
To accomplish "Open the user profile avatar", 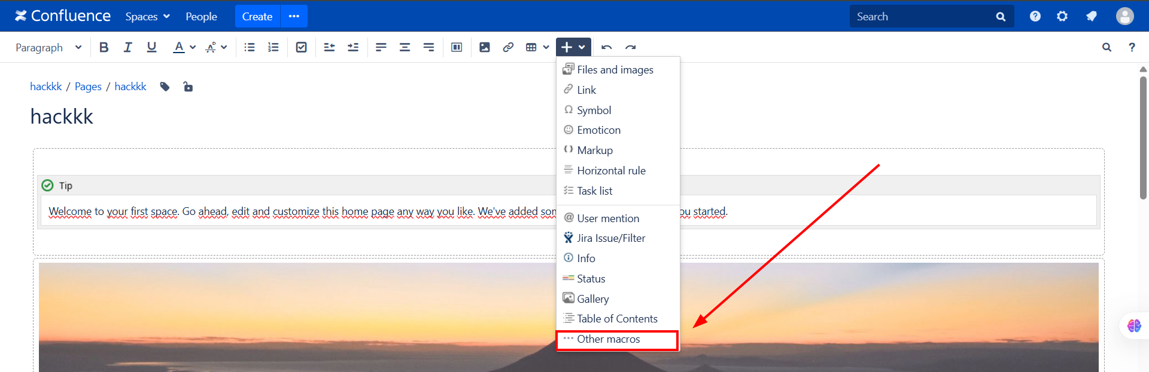I will [1125, 17].
